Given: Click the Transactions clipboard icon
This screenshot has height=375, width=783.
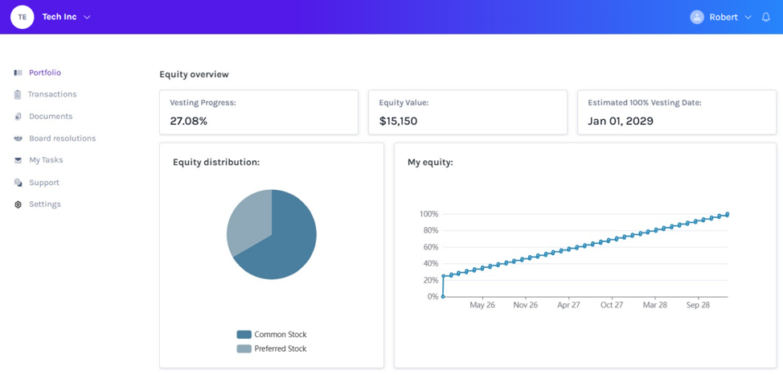Looking at the screenshot, I should click(18, 94).
